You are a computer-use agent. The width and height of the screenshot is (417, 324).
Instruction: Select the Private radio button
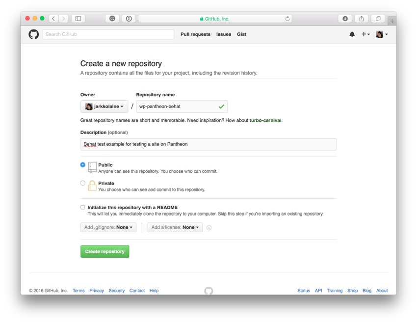click(x=83, y=183)
